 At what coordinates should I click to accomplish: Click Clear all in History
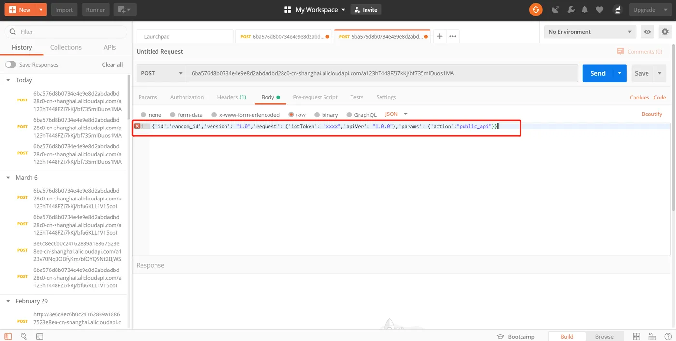pos(113,65)
